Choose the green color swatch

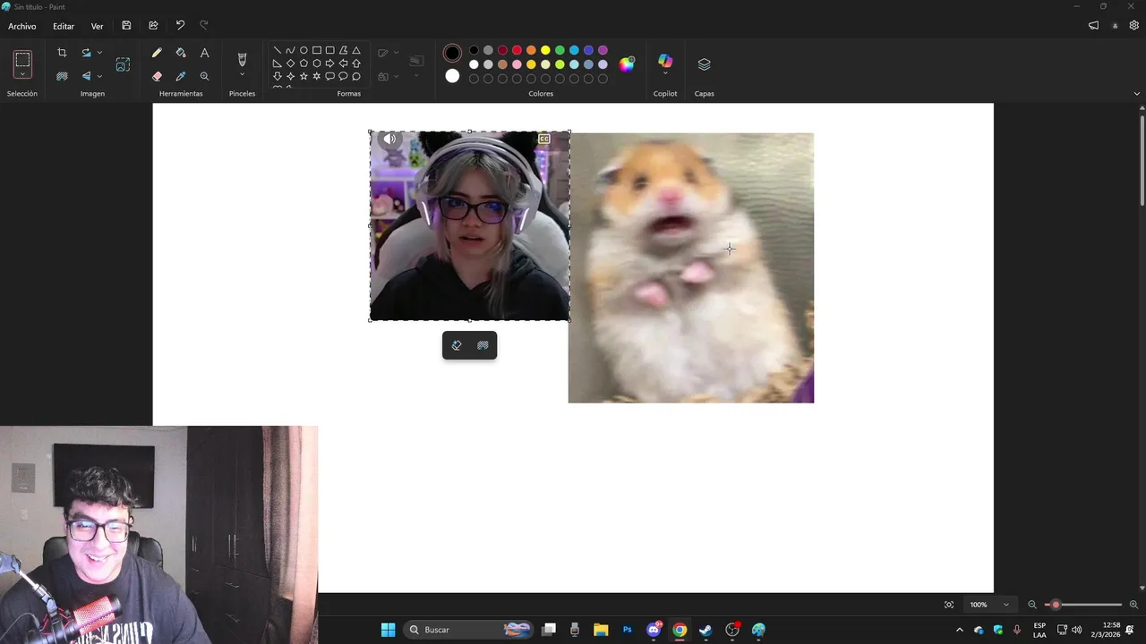560,50
